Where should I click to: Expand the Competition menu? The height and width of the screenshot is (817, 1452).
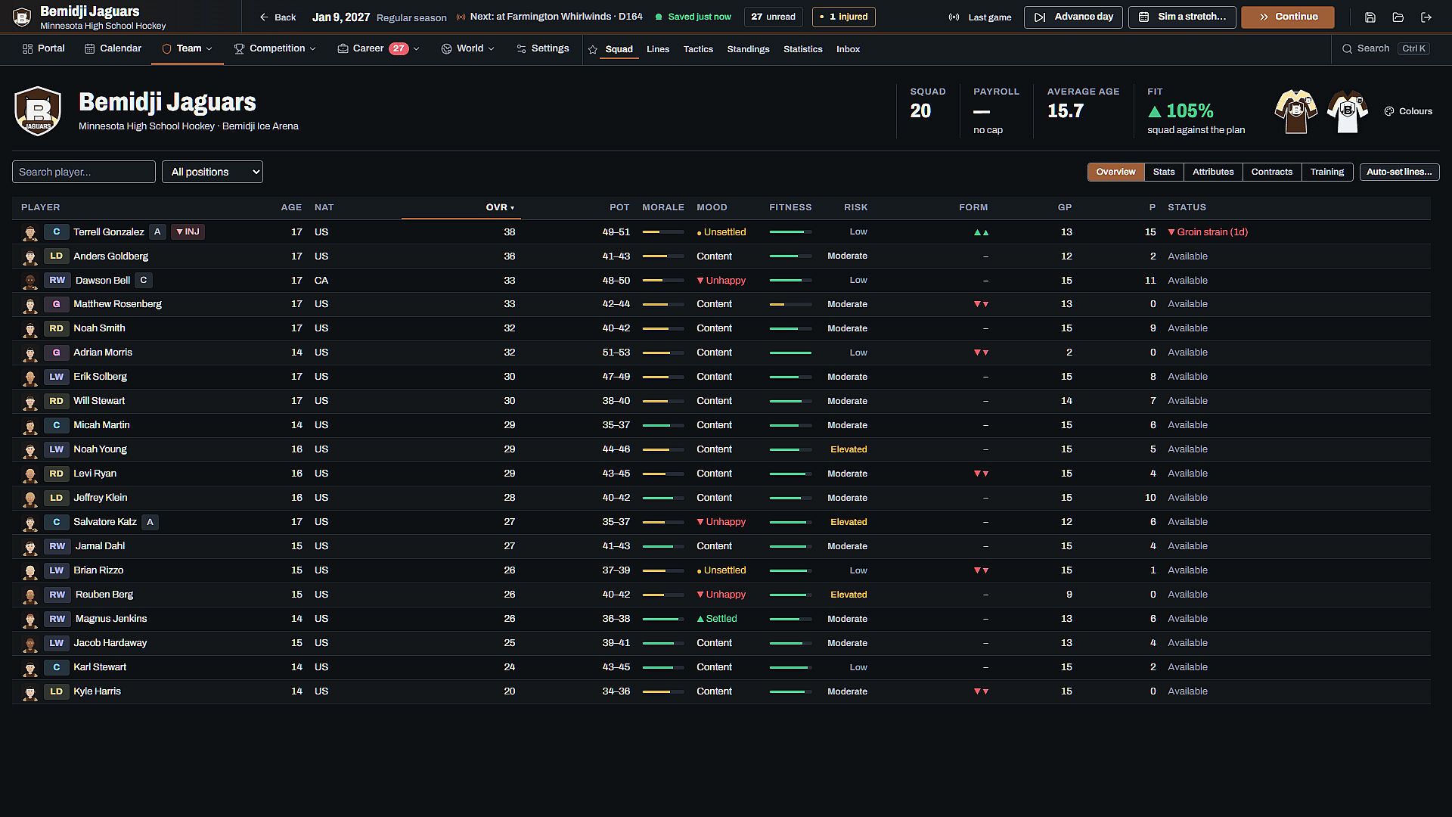point(275,48)
